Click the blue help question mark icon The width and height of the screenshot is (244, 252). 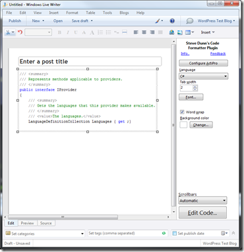click(172, 21)
